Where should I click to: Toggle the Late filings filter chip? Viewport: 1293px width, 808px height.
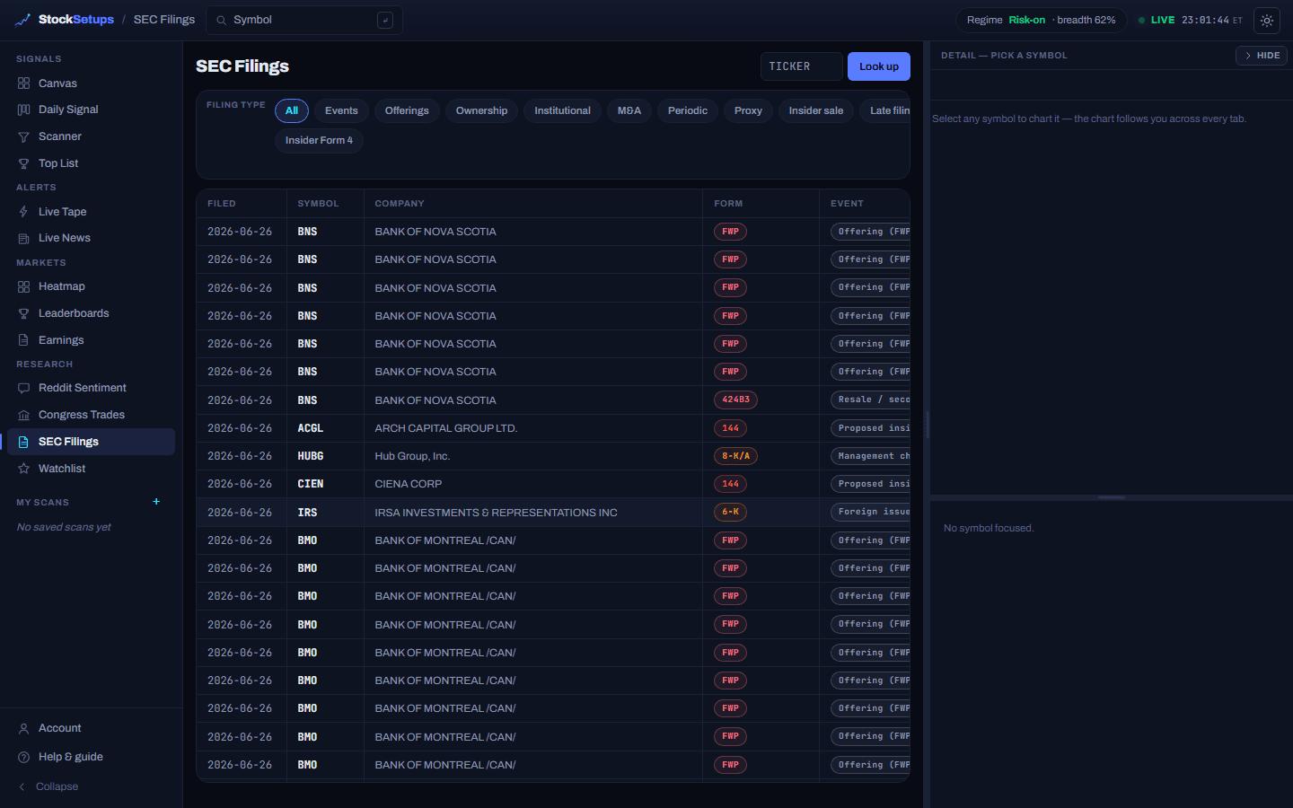tap(885, 110)
